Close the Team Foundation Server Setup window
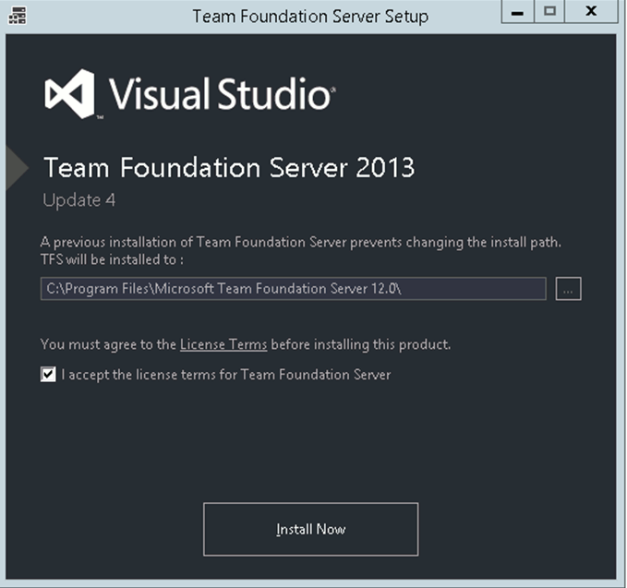627x588 pixels. pyautogui.click(x=591, y=12)
